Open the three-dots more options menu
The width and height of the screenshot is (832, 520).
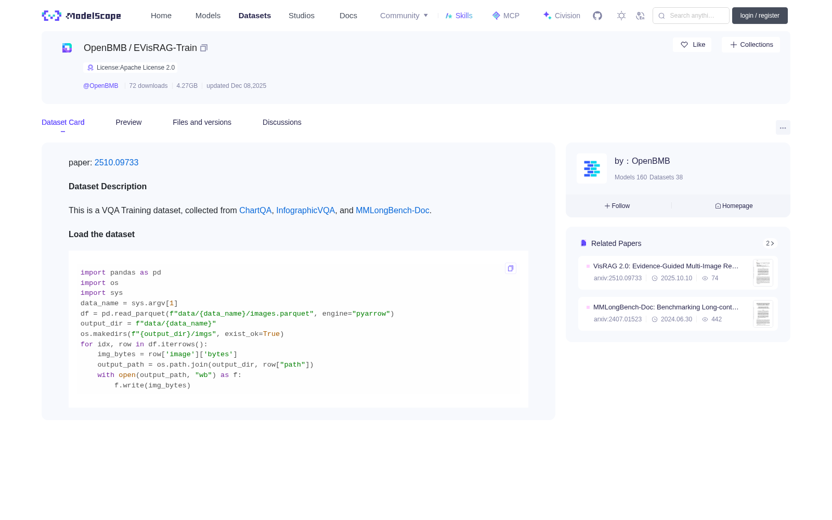[x=783, y=127]
